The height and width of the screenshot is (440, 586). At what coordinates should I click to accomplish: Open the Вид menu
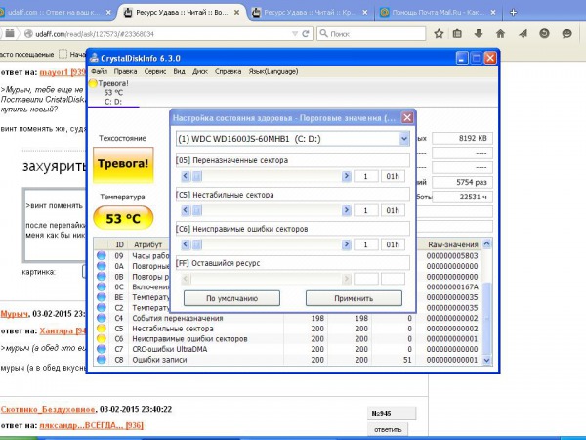179,71
